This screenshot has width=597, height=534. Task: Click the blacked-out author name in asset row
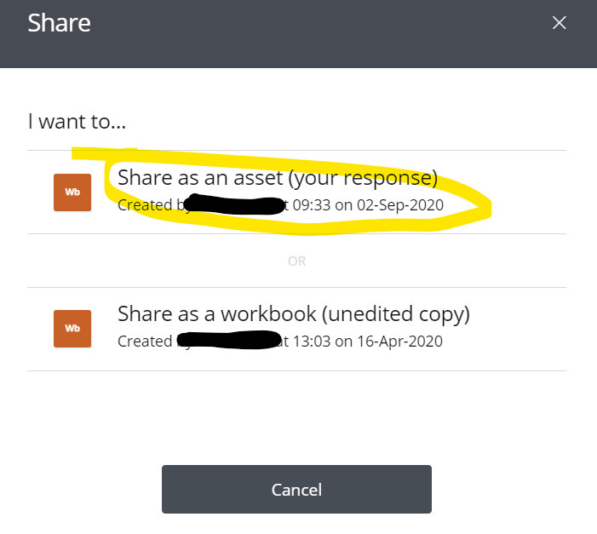pos(233,204)
